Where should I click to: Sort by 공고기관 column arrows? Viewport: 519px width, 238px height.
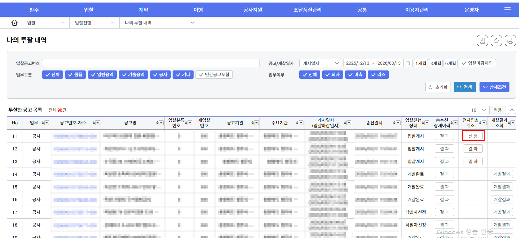coord(252,123)
